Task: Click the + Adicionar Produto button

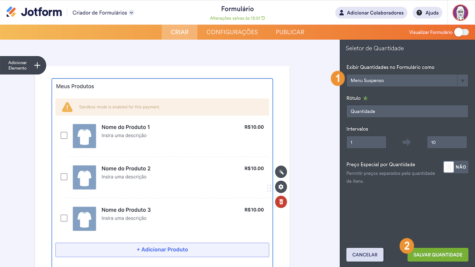Action: click(x=162, y=250)
